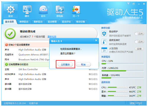This screenshot has height=107, width=148.
Task: Click the 硬盘 34.0℃ temperature bar
Action: click(x=118, y=96)
